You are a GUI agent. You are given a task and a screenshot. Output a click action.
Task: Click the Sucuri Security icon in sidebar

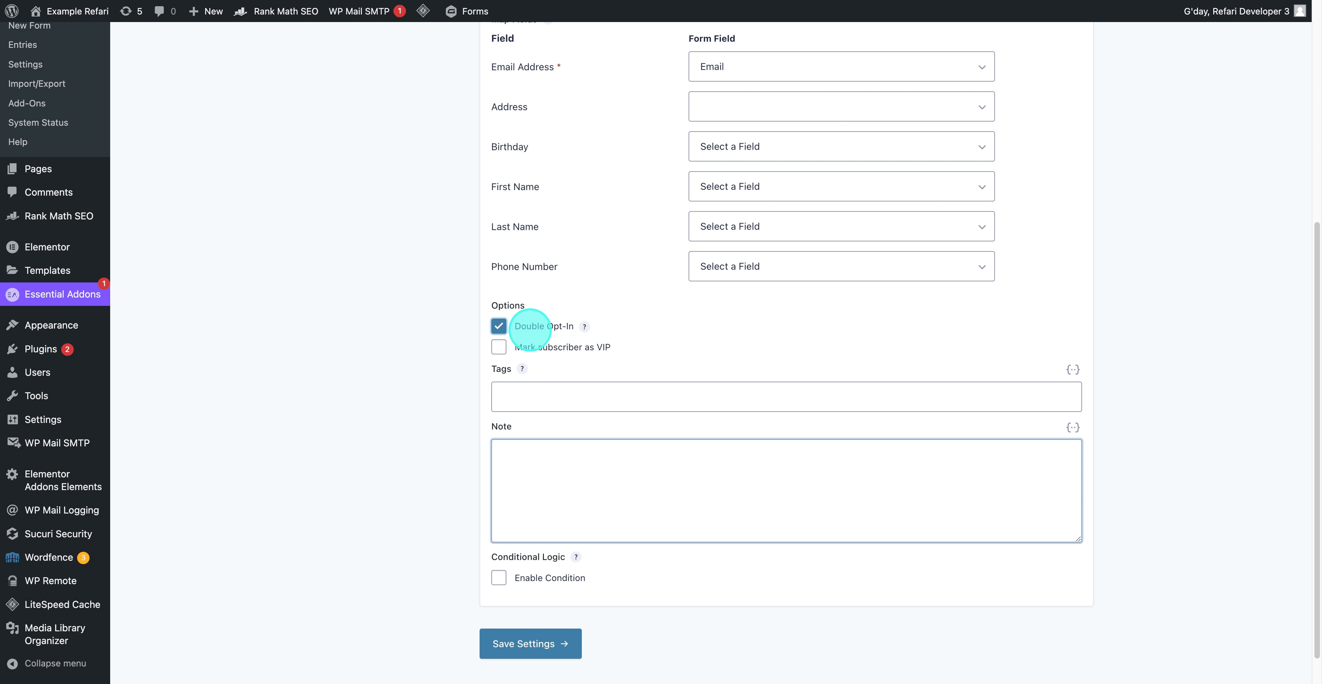click(x=12, y=533)
